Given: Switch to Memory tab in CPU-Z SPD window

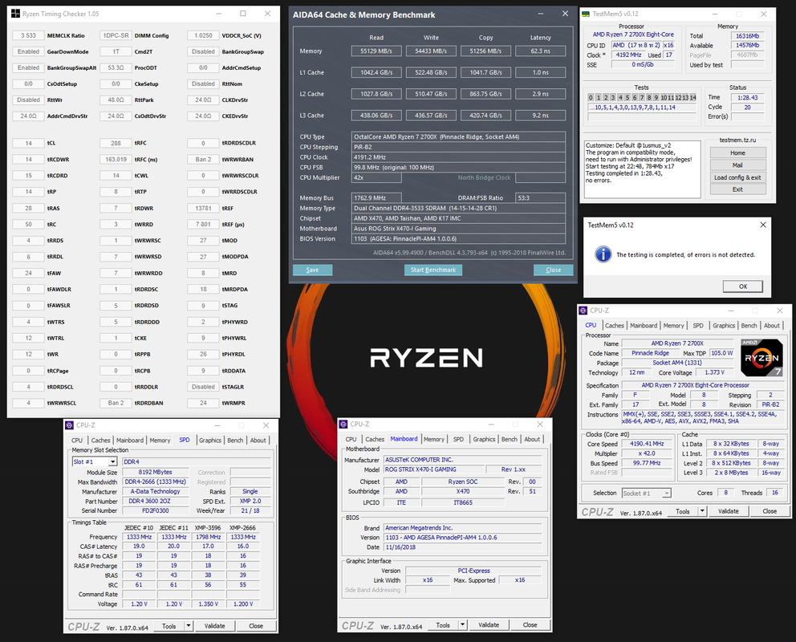Looking at the screenshot, I should 160,441.
